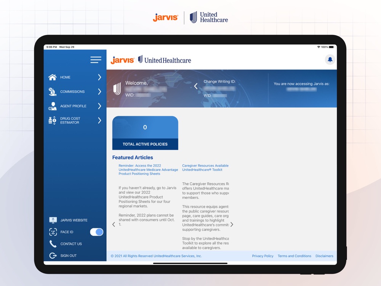Screen dimensions: 381x286
Task: Go to previous featured article arrow
Action: click(114, 225)
